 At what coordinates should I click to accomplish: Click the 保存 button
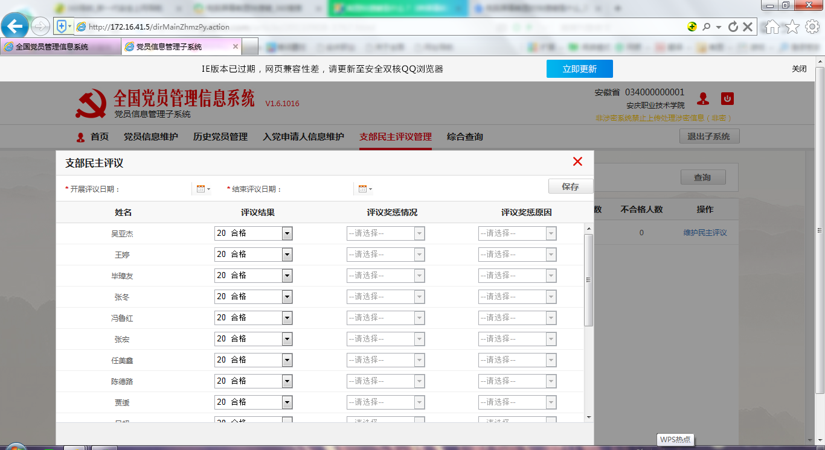[x=570, y=186]
